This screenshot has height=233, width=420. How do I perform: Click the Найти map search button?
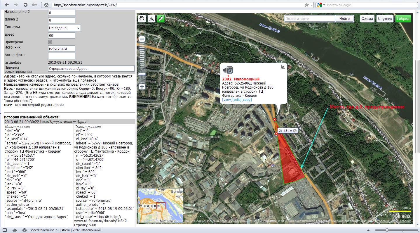[344, 19]
